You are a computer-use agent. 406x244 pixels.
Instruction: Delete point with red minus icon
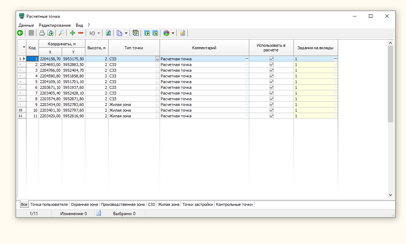(x=81, y=33)
